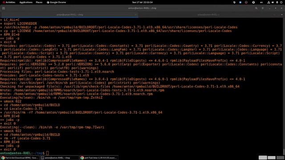Close the first terminal tab
Viewport: 285px width, 160px height.
point(135,15)
